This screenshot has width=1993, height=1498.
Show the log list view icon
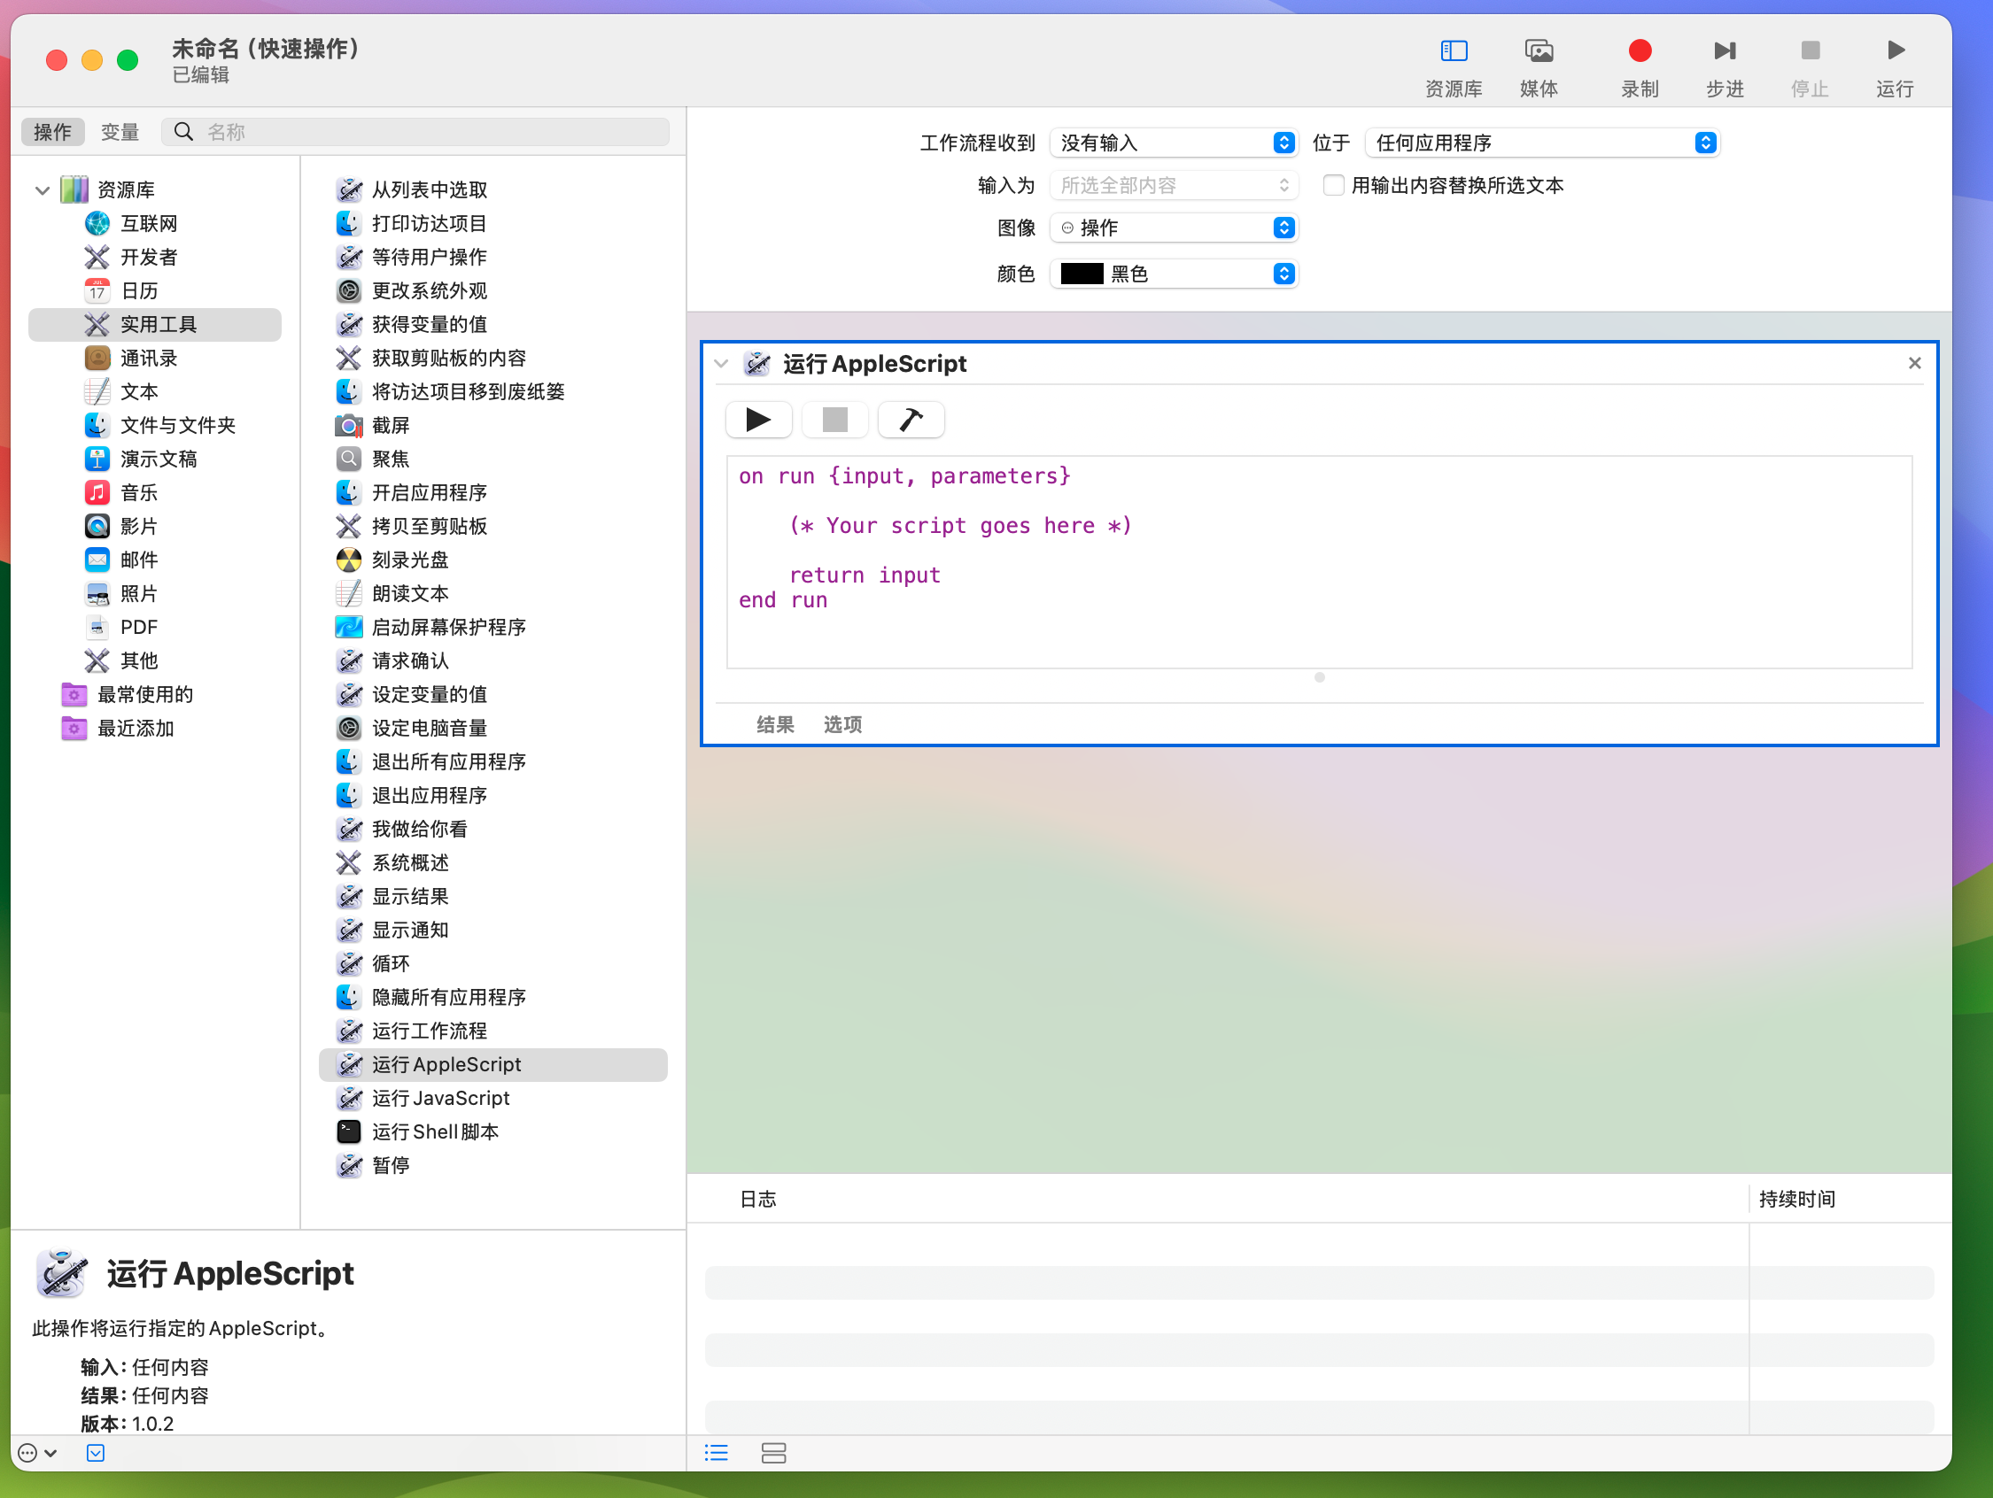point(717,1453)
